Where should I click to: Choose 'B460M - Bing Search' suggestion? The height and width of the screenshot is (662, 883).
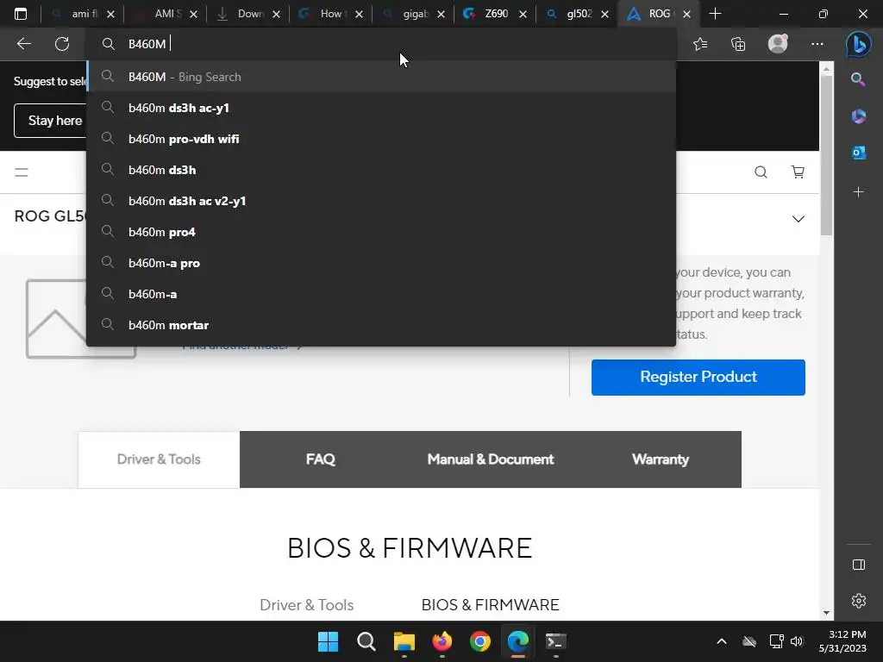pos(382,77)
